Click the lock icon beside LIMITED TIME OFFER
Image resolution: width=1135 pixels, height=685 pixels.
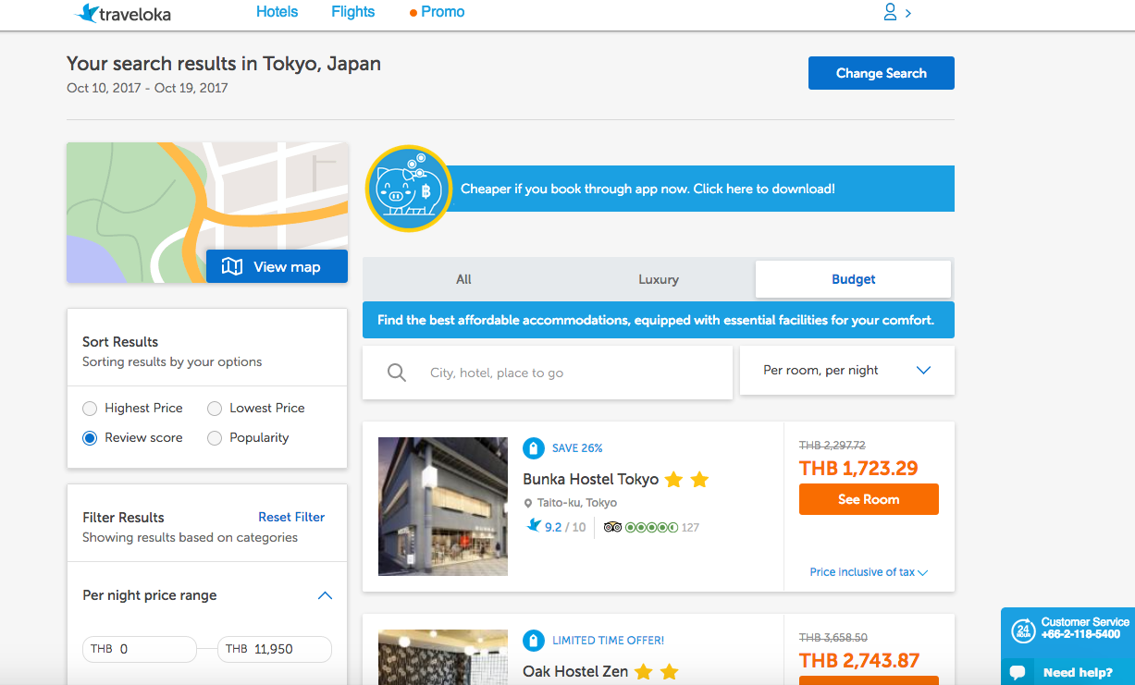[533, 640]
